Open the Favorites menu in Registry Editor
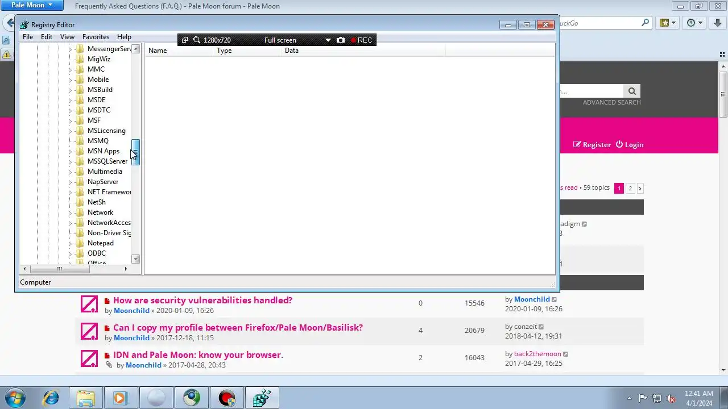 (96, 37)
